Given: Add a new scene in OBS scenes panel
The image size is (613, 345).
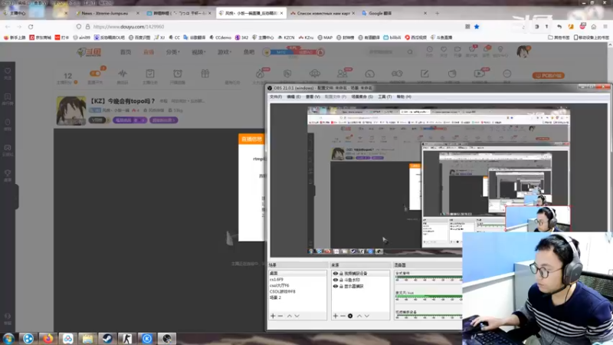Looking at the screenshot, I should click(x=273, y=316).
